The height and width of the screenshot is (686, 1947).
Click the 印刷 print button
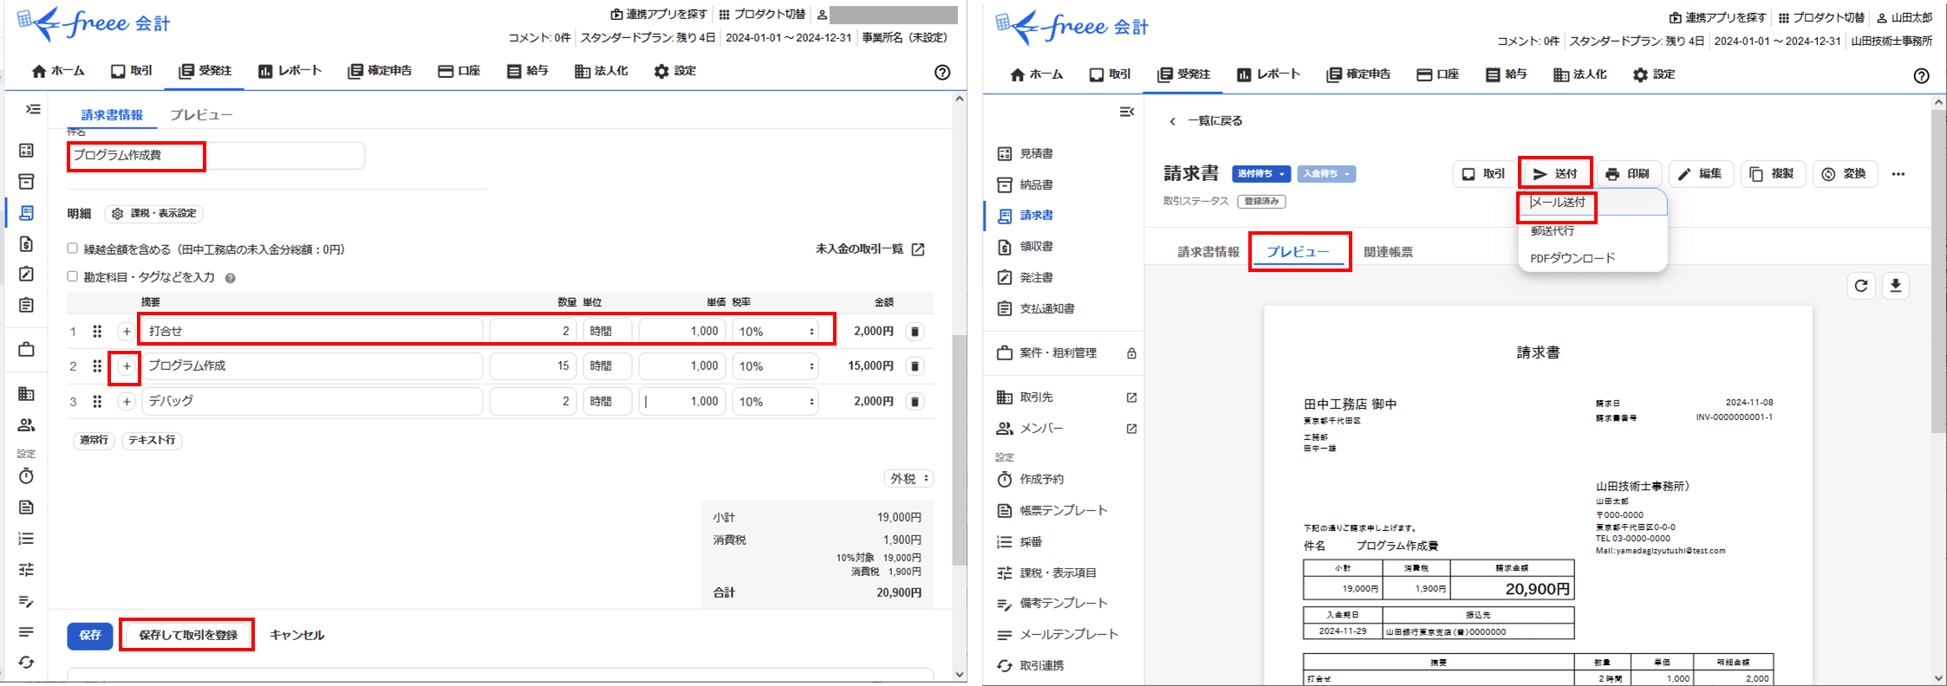click(1628, 173)
